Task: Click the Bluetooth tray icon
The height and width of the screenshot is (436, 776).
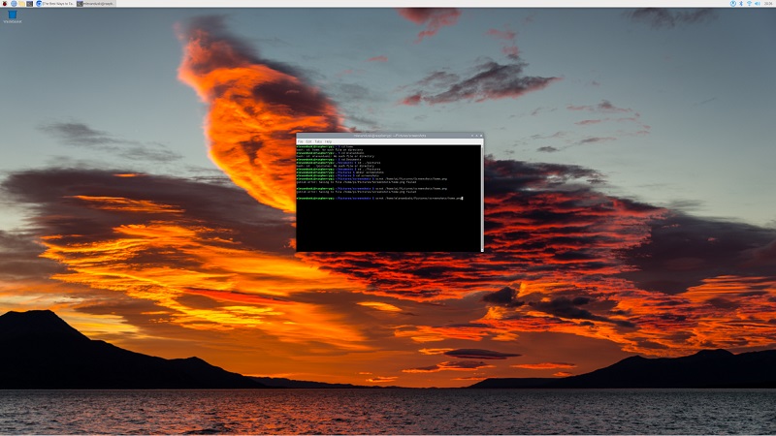Action: [x=741, y=4]
